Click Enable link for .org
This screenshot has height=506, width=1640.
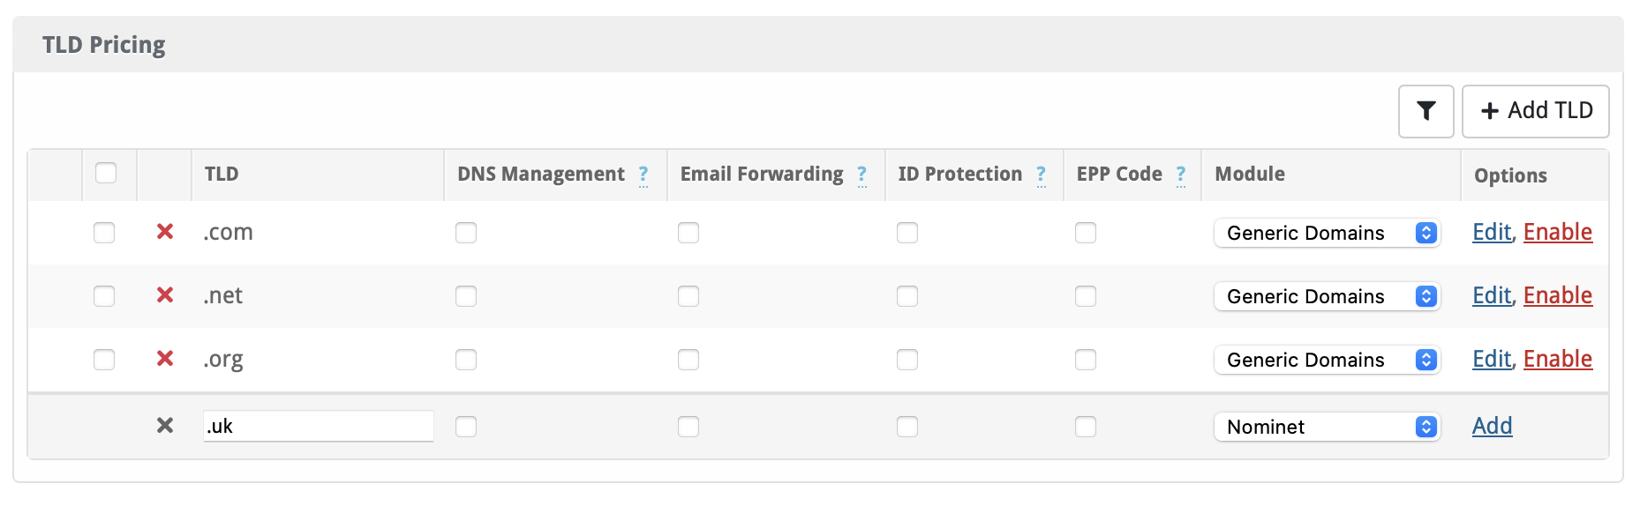click(x=1558, y=359)
